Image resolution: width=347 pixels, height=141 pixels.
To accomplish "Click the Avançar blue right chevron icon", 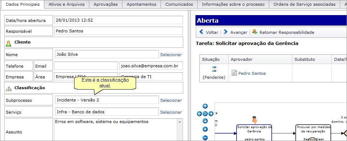I will pos(225,32).
